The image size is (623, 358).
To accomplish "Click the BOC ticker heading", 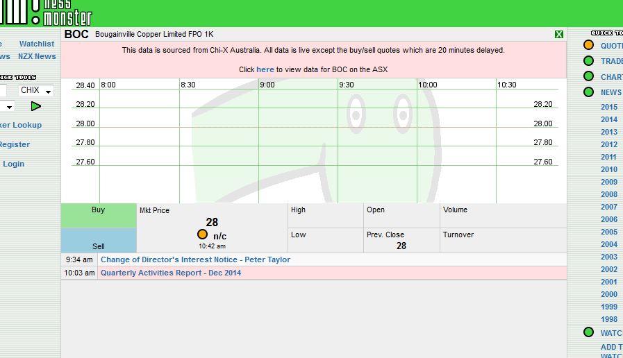I will 76,35.
